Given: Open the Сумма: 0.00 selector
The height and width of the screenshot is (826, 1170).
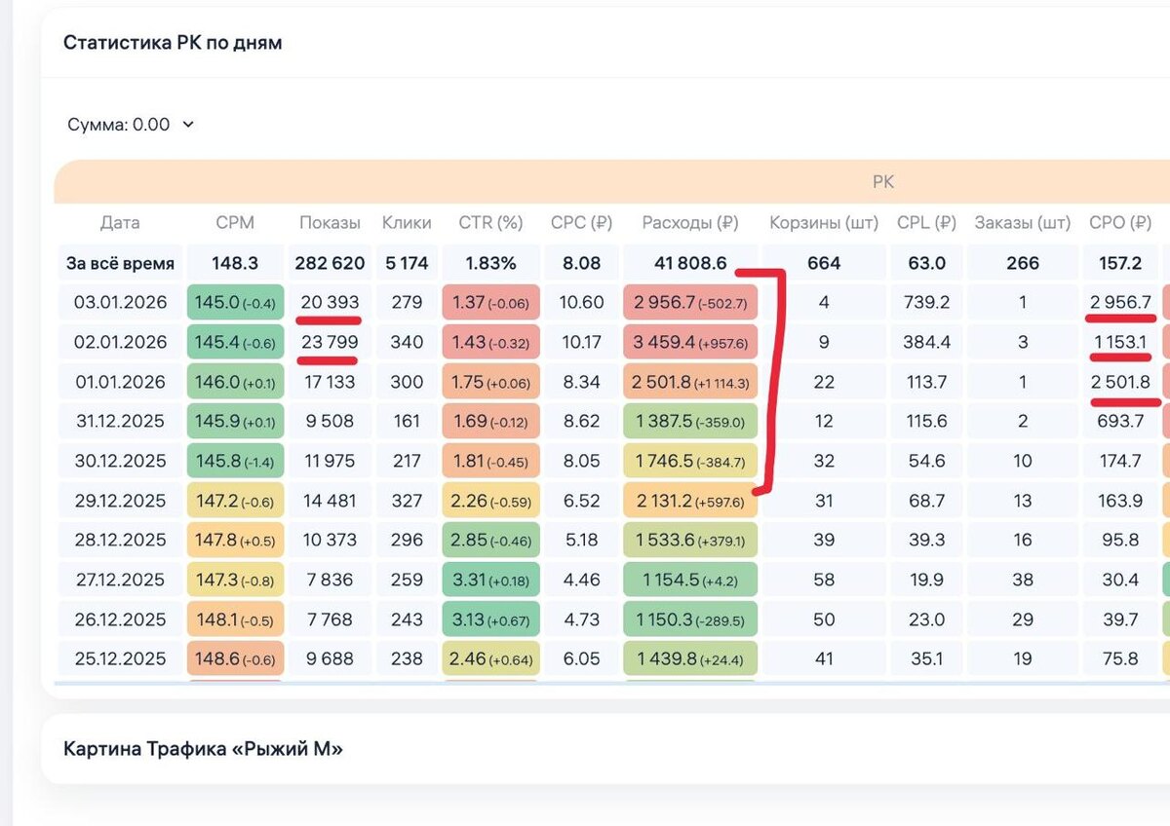Looking at the screenshot, I should [131, 125].
